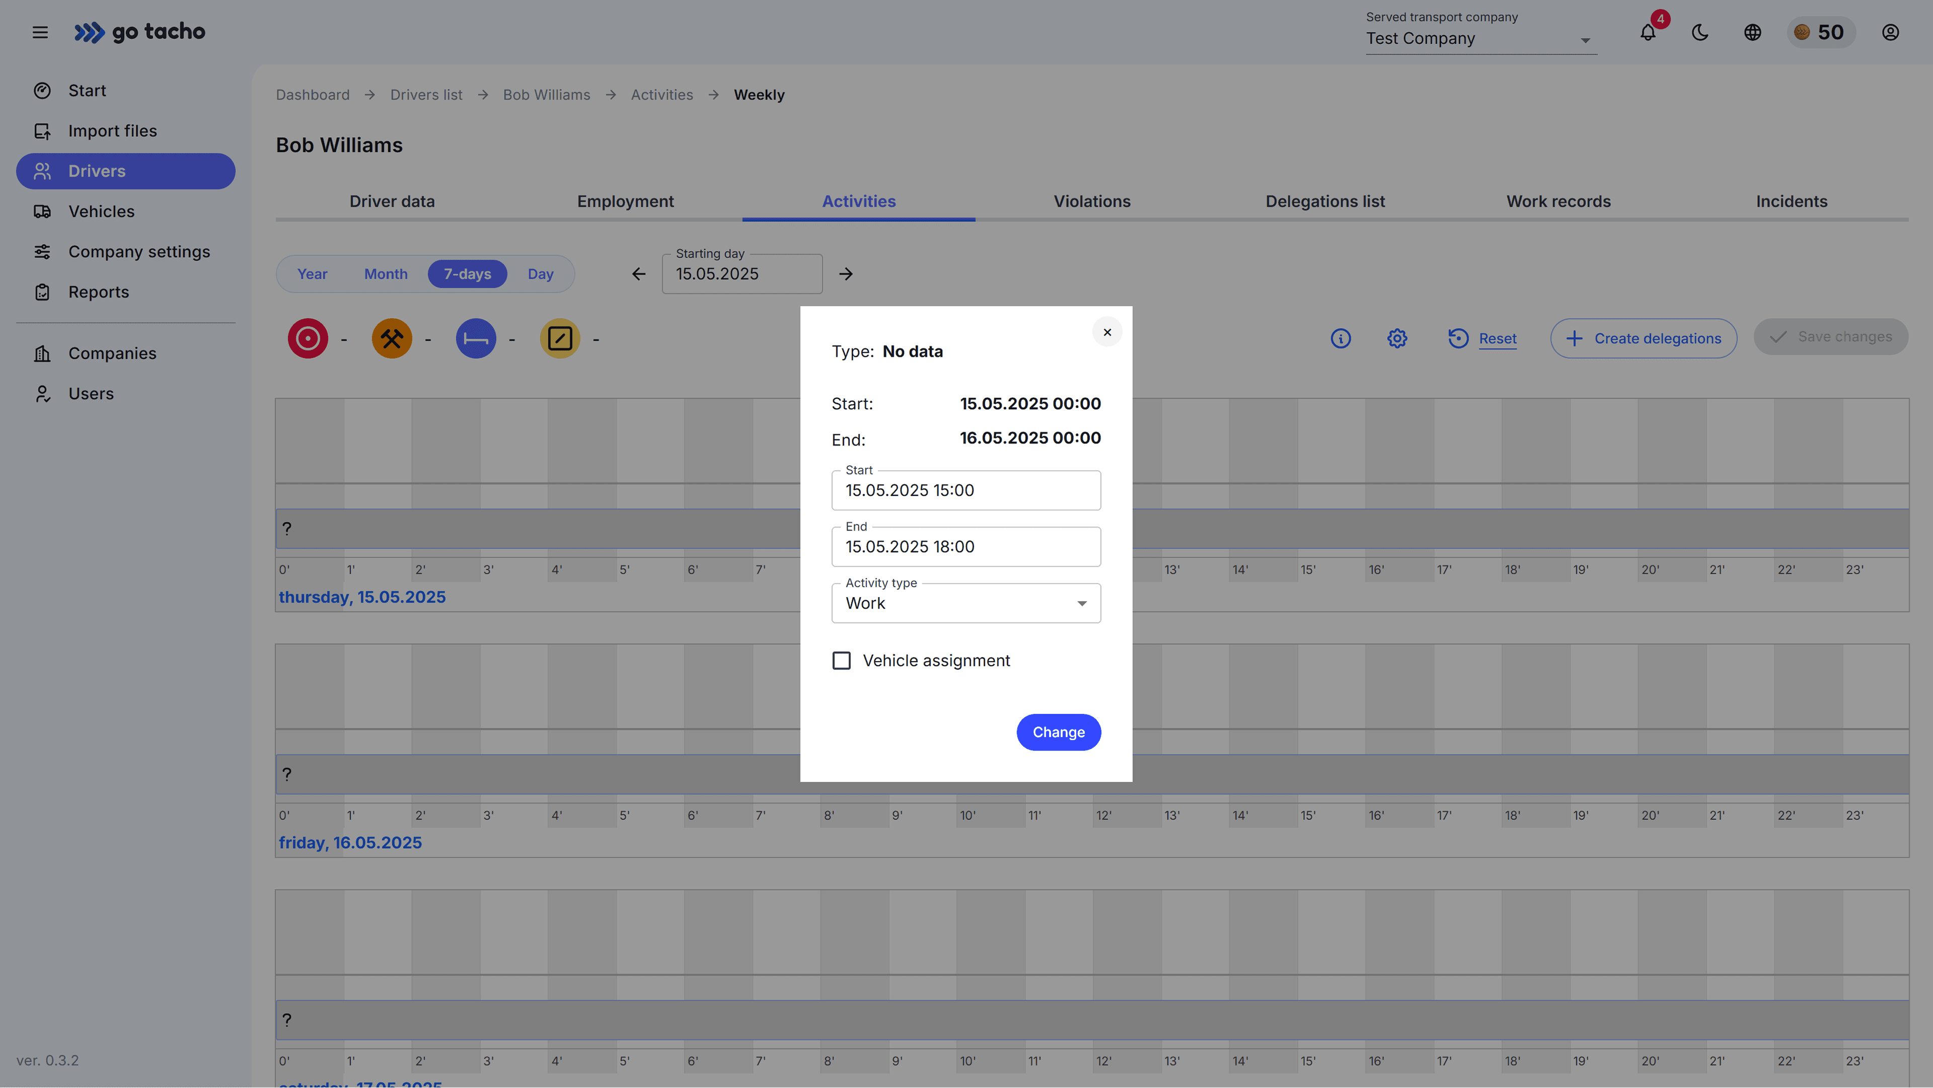Open the Violations tab
The image size is (1933, 1088).
point(1092,201)
